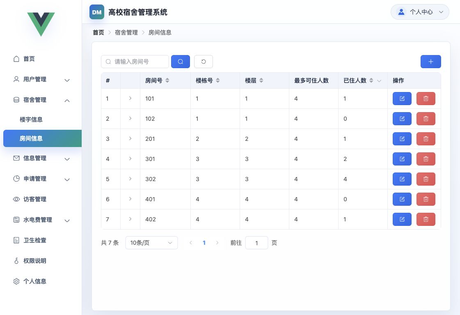The height and width of the screenshot is (315, 460).
Task: Delete room 201 row
Action: (x=426, y=139)
